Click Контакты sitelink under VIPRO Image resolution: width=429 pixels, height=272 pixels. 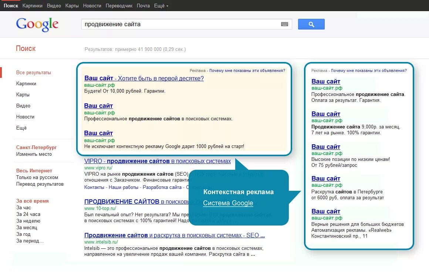(x=94, y=187)
